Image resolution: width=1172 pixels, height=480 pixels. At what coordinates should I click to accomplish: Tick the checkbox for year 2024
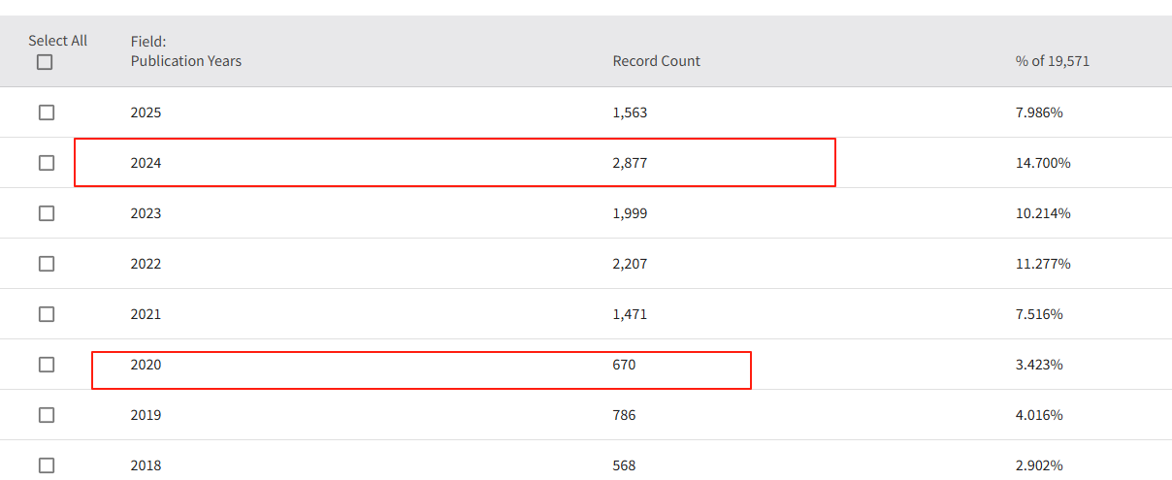tap(47, 163)
